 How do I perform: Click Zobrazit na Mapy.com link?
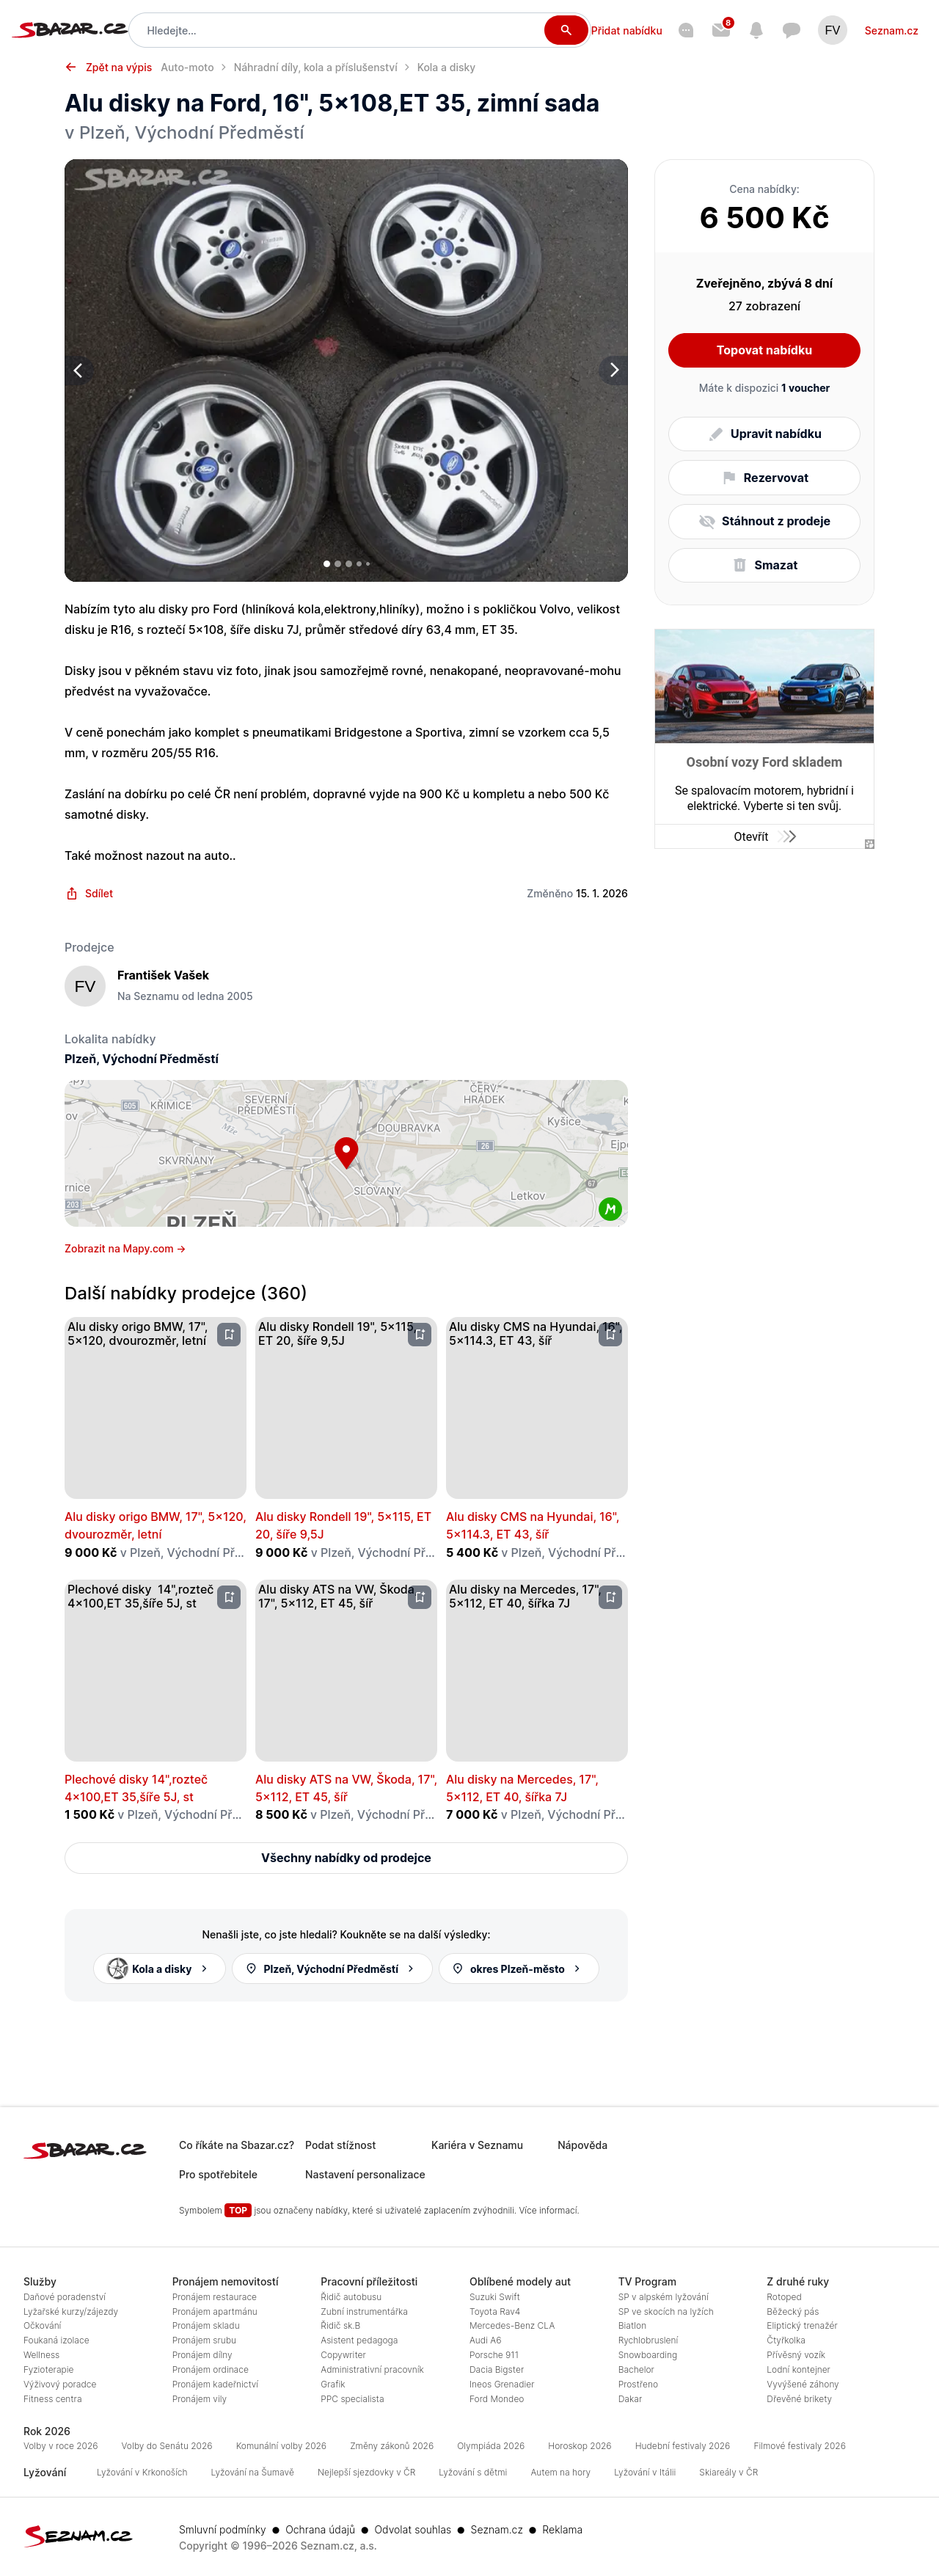(x=125, y=1248)
